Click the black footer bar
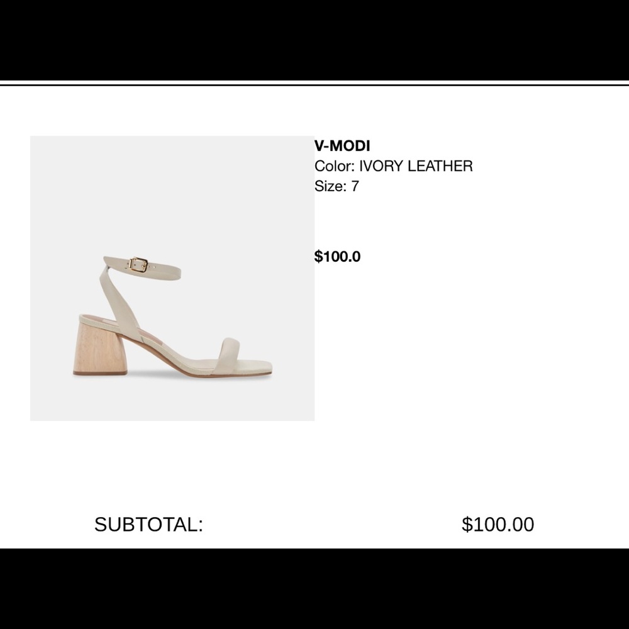 tap(314, 589)
